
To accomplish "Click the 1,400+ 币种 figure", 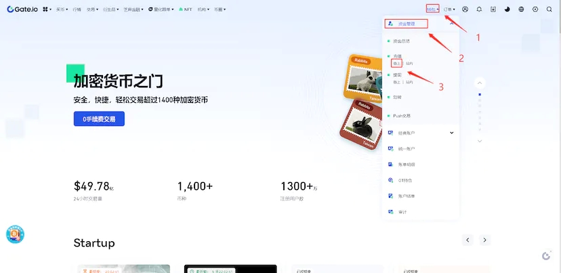I will tap(195, 186).
